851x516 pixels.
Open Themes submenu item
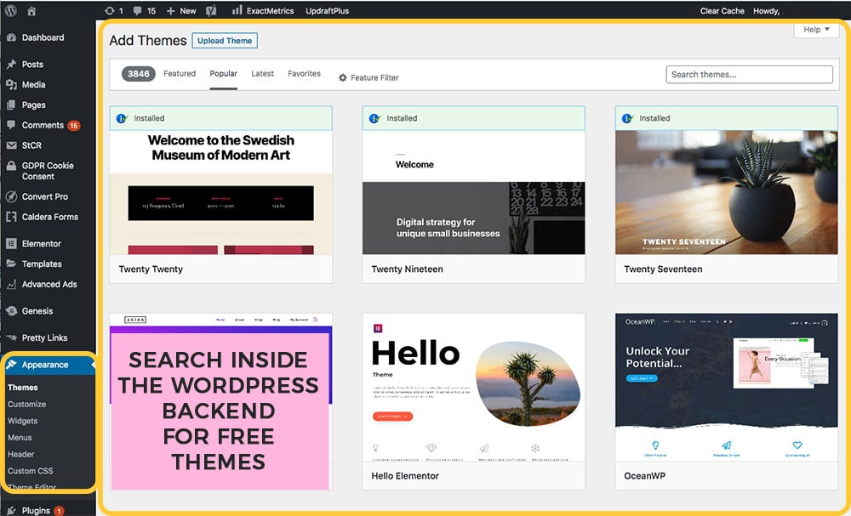tap(23, 387)
